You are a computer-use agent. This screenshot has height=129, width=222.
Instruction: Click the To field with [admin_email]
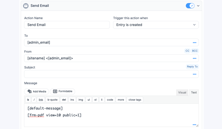pos(111,42)
